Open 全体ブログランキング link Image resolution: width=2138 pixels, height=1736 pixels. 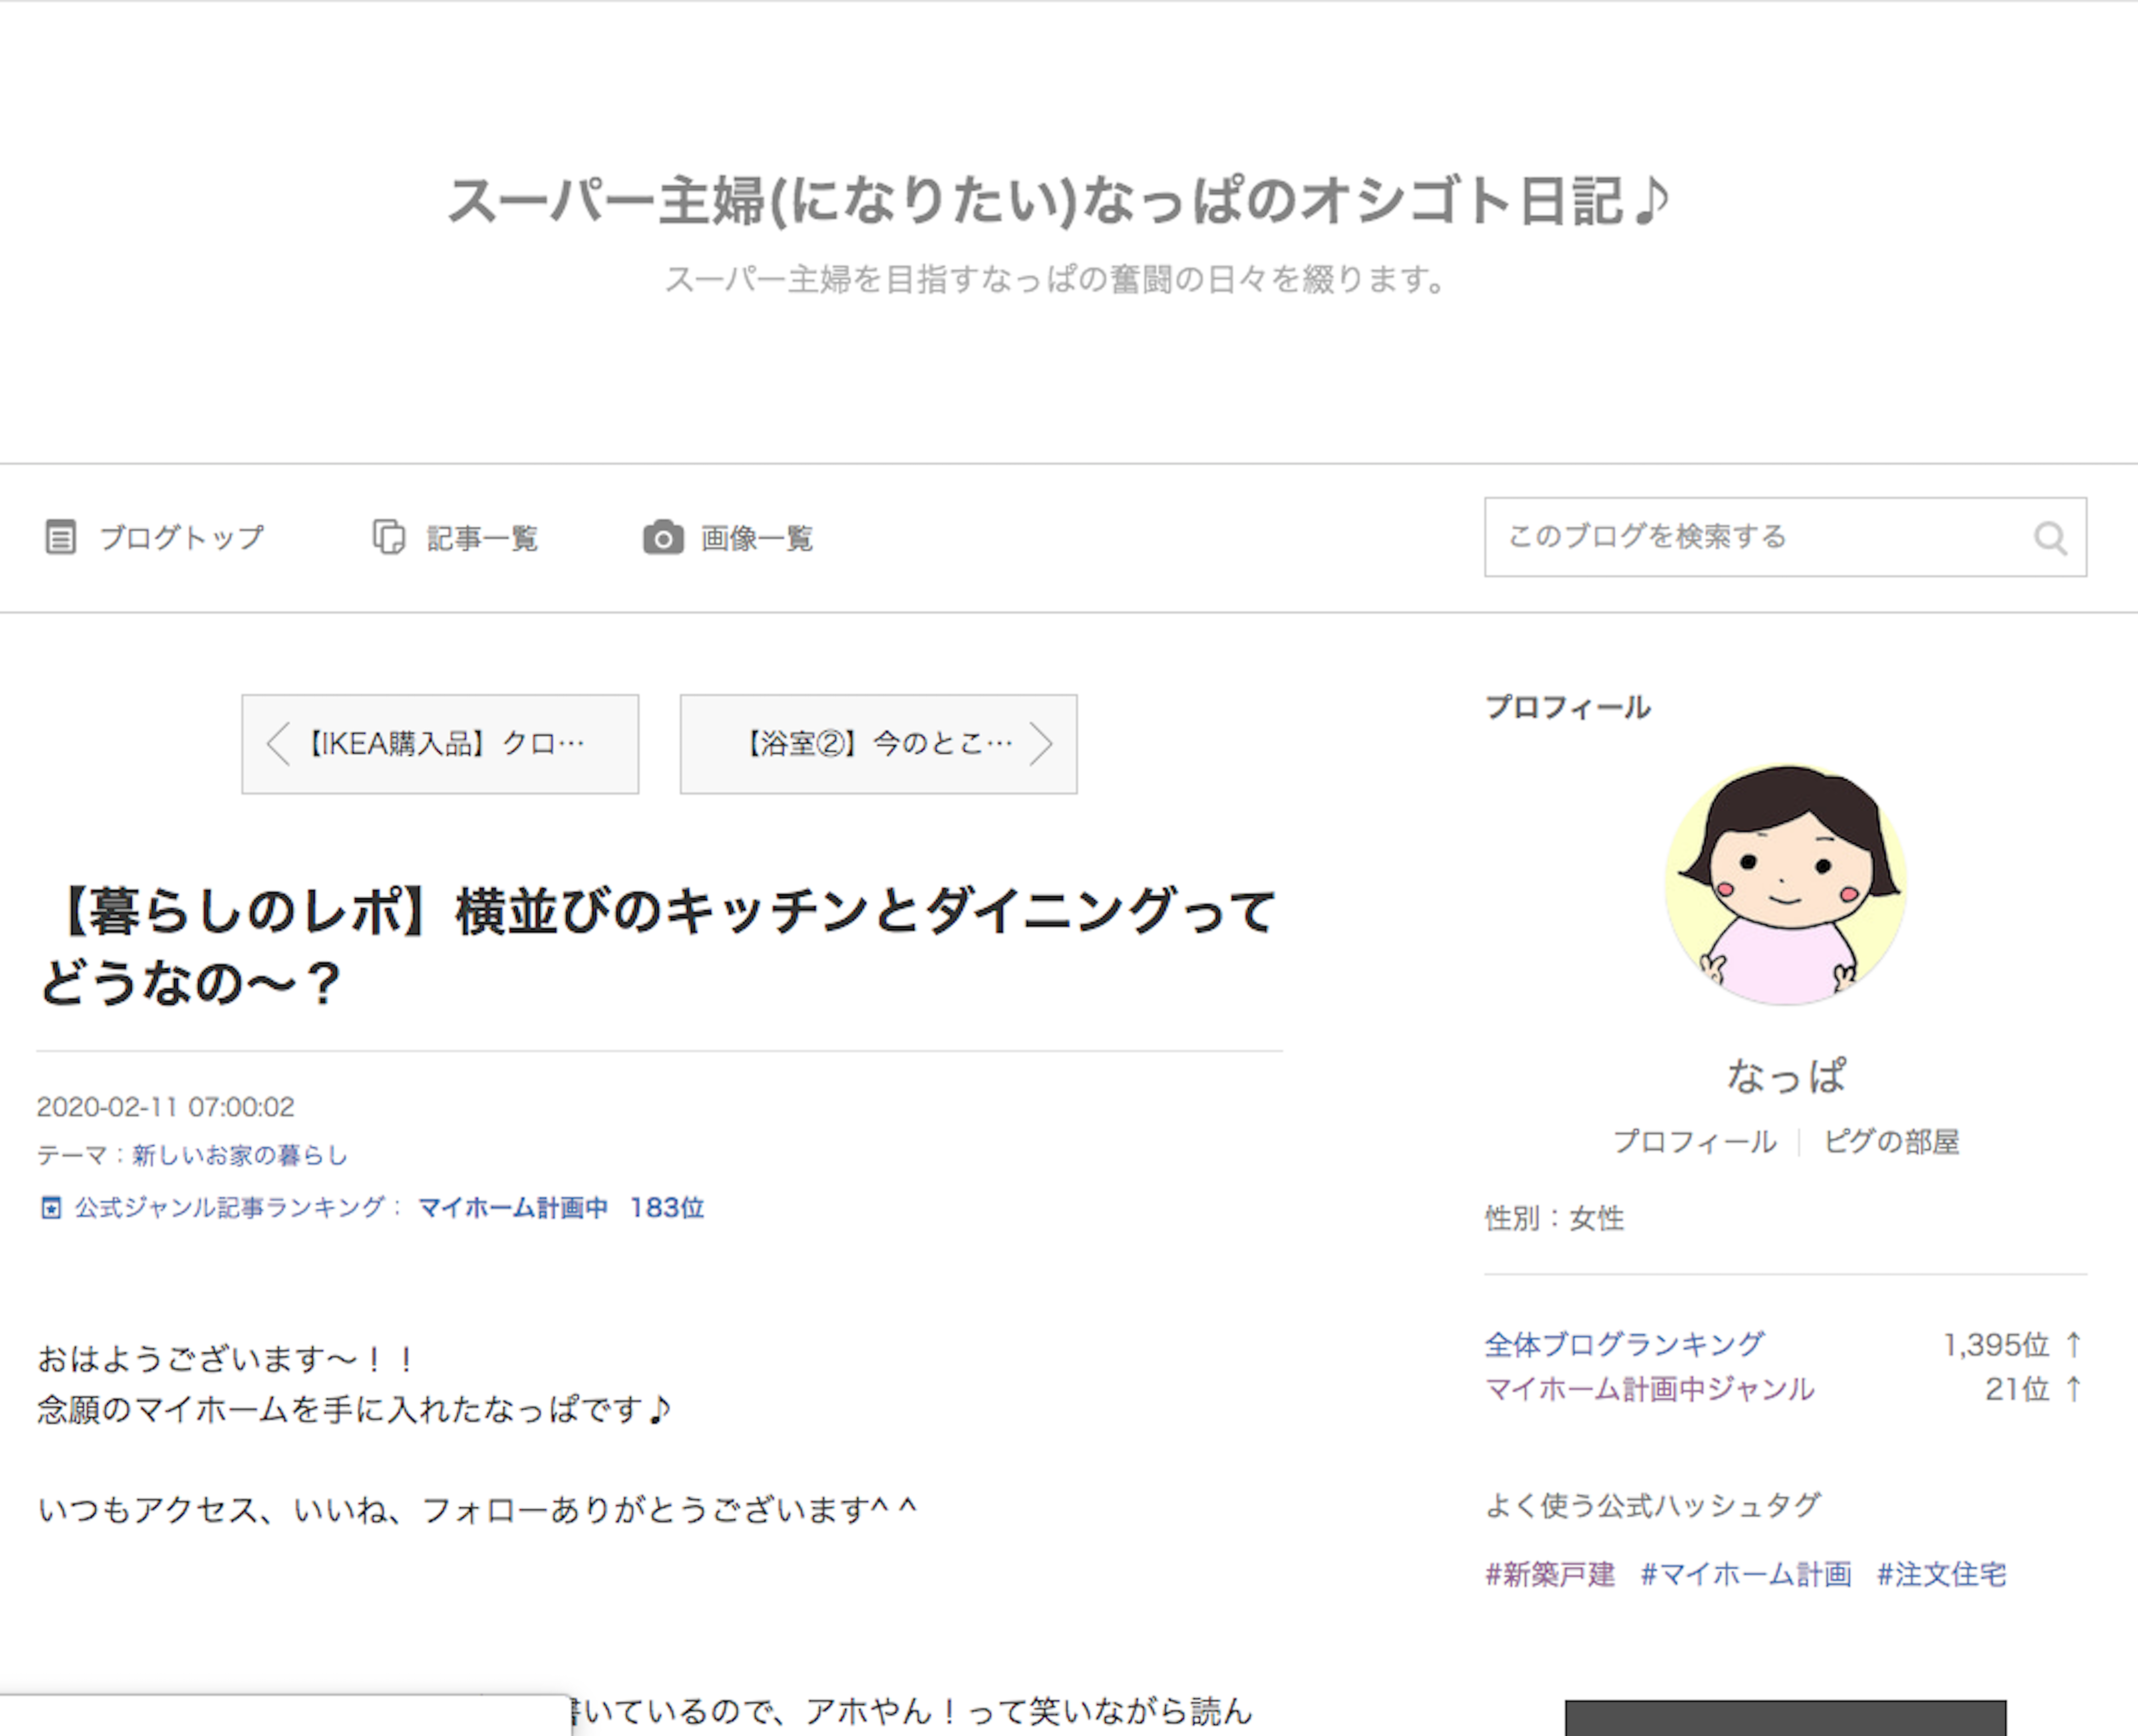pos(1625,1345)
